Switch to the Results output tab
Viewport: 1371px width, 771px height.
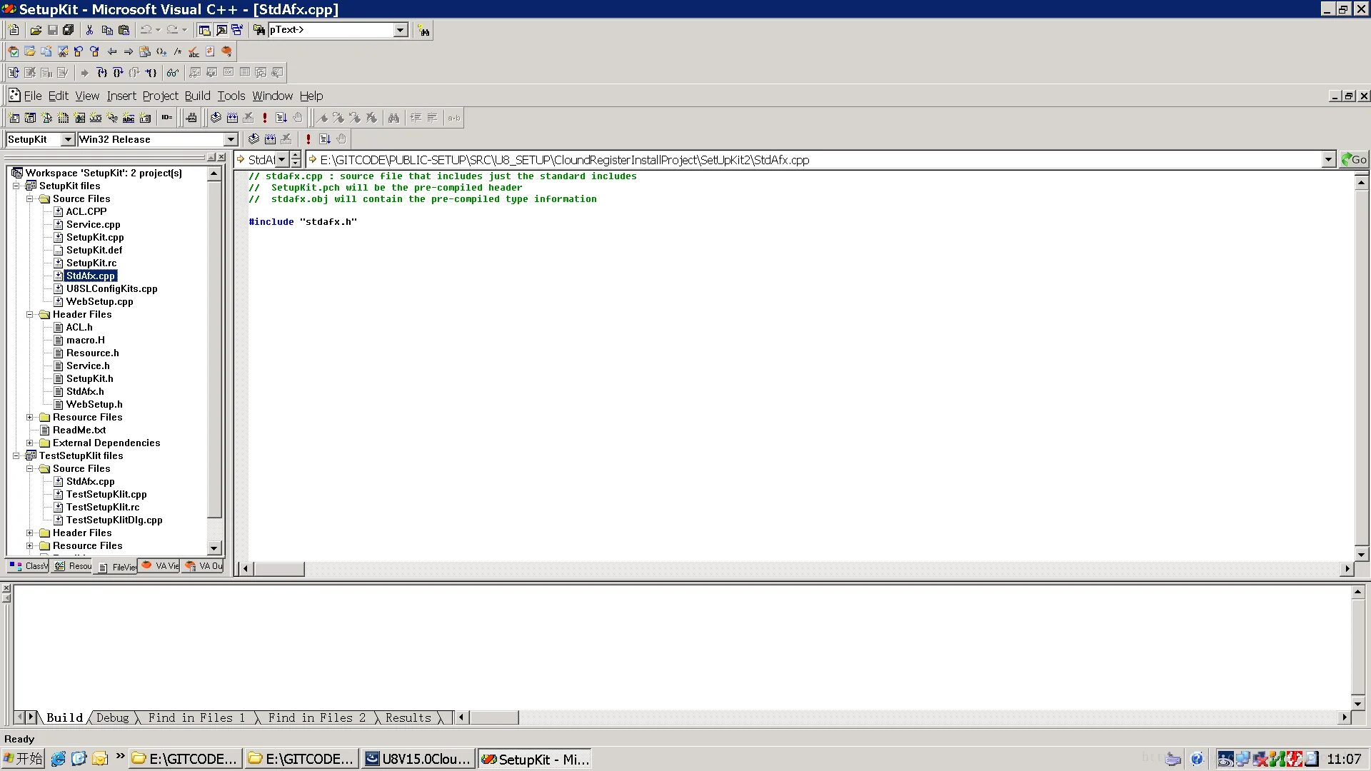pos(408,717)
